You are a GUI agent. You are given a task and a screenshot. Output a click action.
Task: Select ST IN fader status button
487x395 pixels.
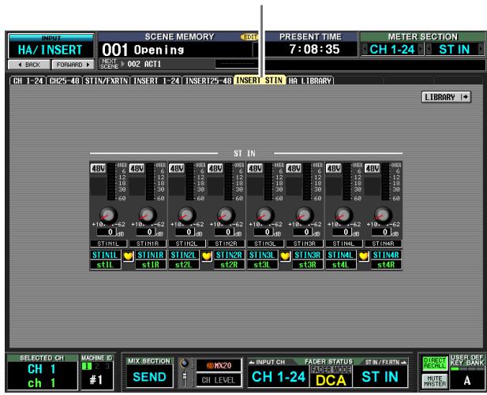click(x=380, y=377)
